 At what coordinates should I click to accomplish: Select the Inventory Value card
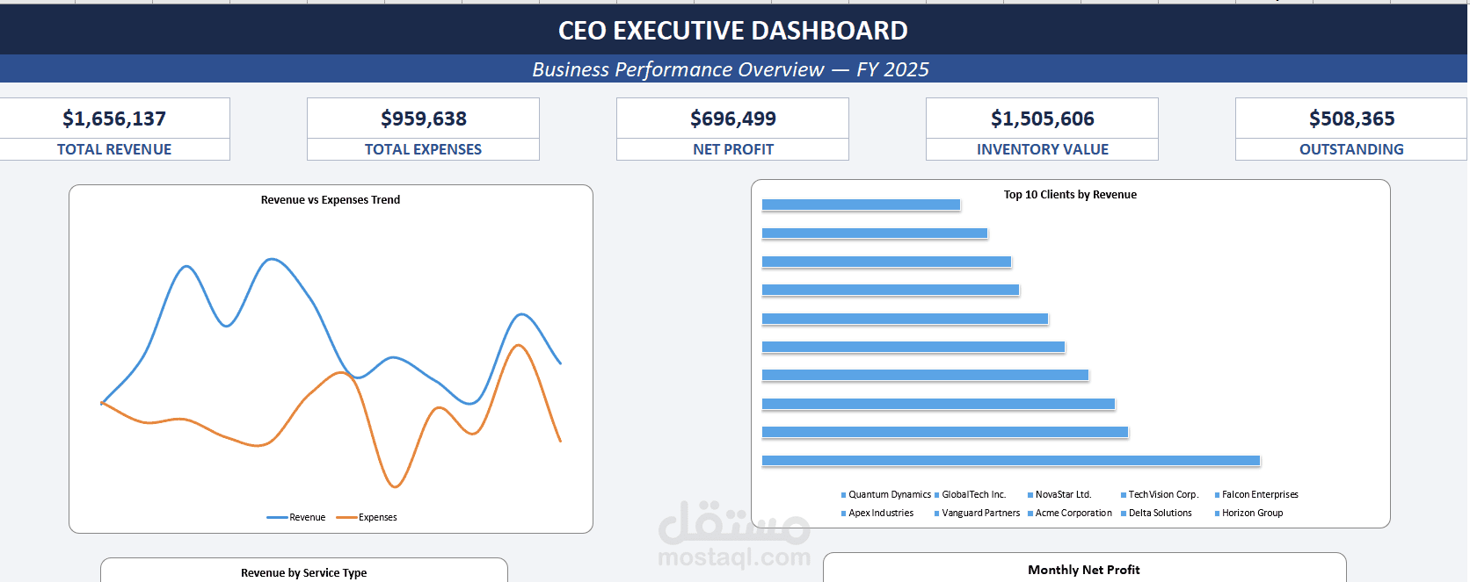click(x=1042, y=129)
